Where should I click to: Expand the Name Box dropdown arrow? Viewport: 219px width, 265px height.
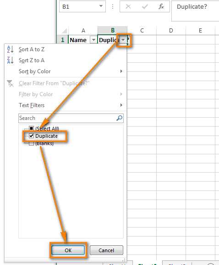pos(101,6)
